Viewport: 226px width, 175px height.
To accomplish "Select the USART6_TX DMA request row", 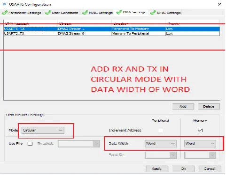I will [111, 33].
